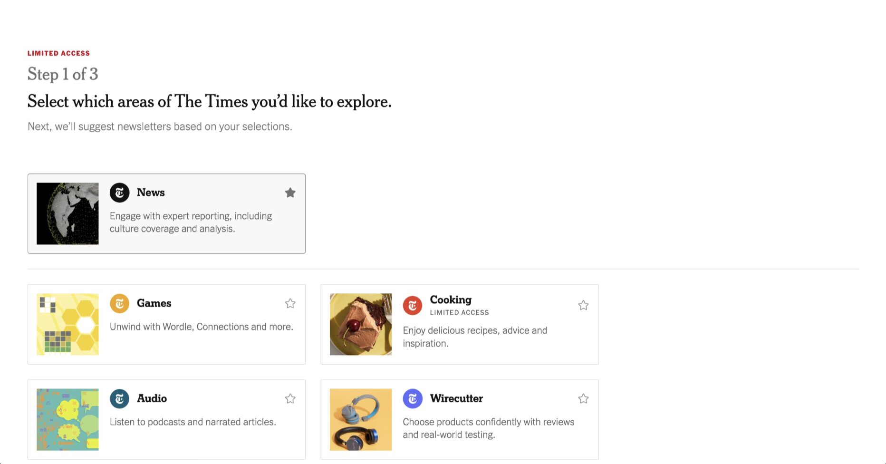Click the yellow Games logo icon

(119, 303)
